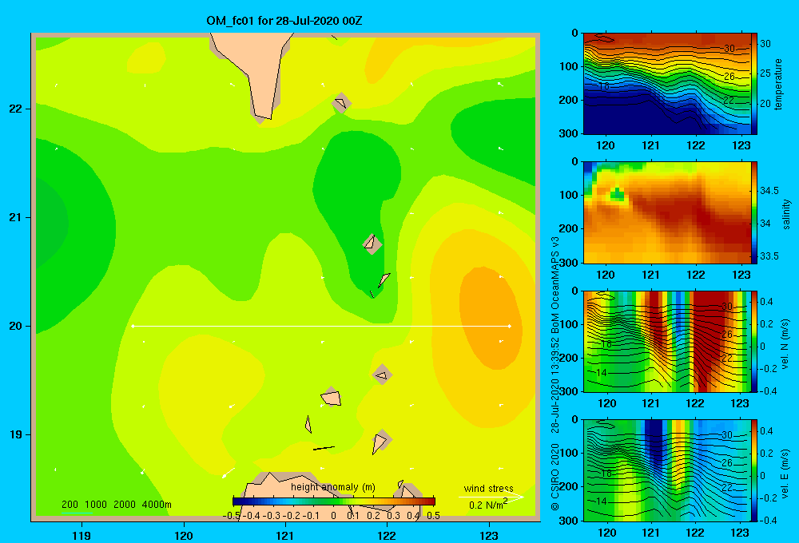Open the eastward velocity section panel
The image size is (799, 543).
667,470
